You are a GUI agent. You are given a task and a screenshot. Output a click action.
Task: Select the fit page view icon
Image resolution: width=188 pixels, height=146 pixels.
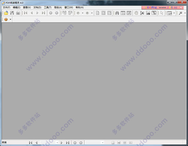click(x=103, y=13)
